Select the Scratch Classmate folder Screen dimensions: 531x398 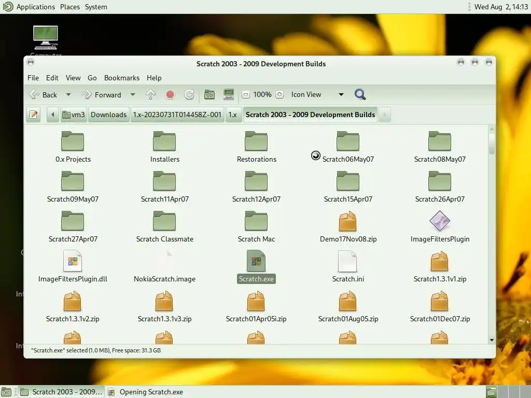click(164, 227)
